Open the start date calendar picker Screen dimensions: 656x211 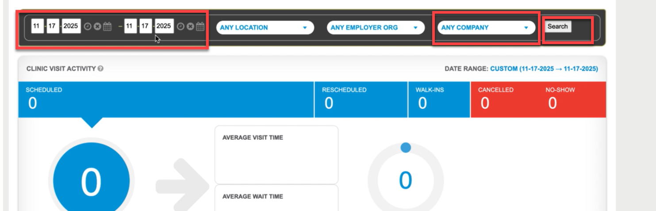107,27
